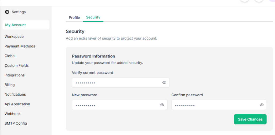This screenshot has width=275, height=135.
Task: Reveal the new password with eye icon
Action: (162, 105)
